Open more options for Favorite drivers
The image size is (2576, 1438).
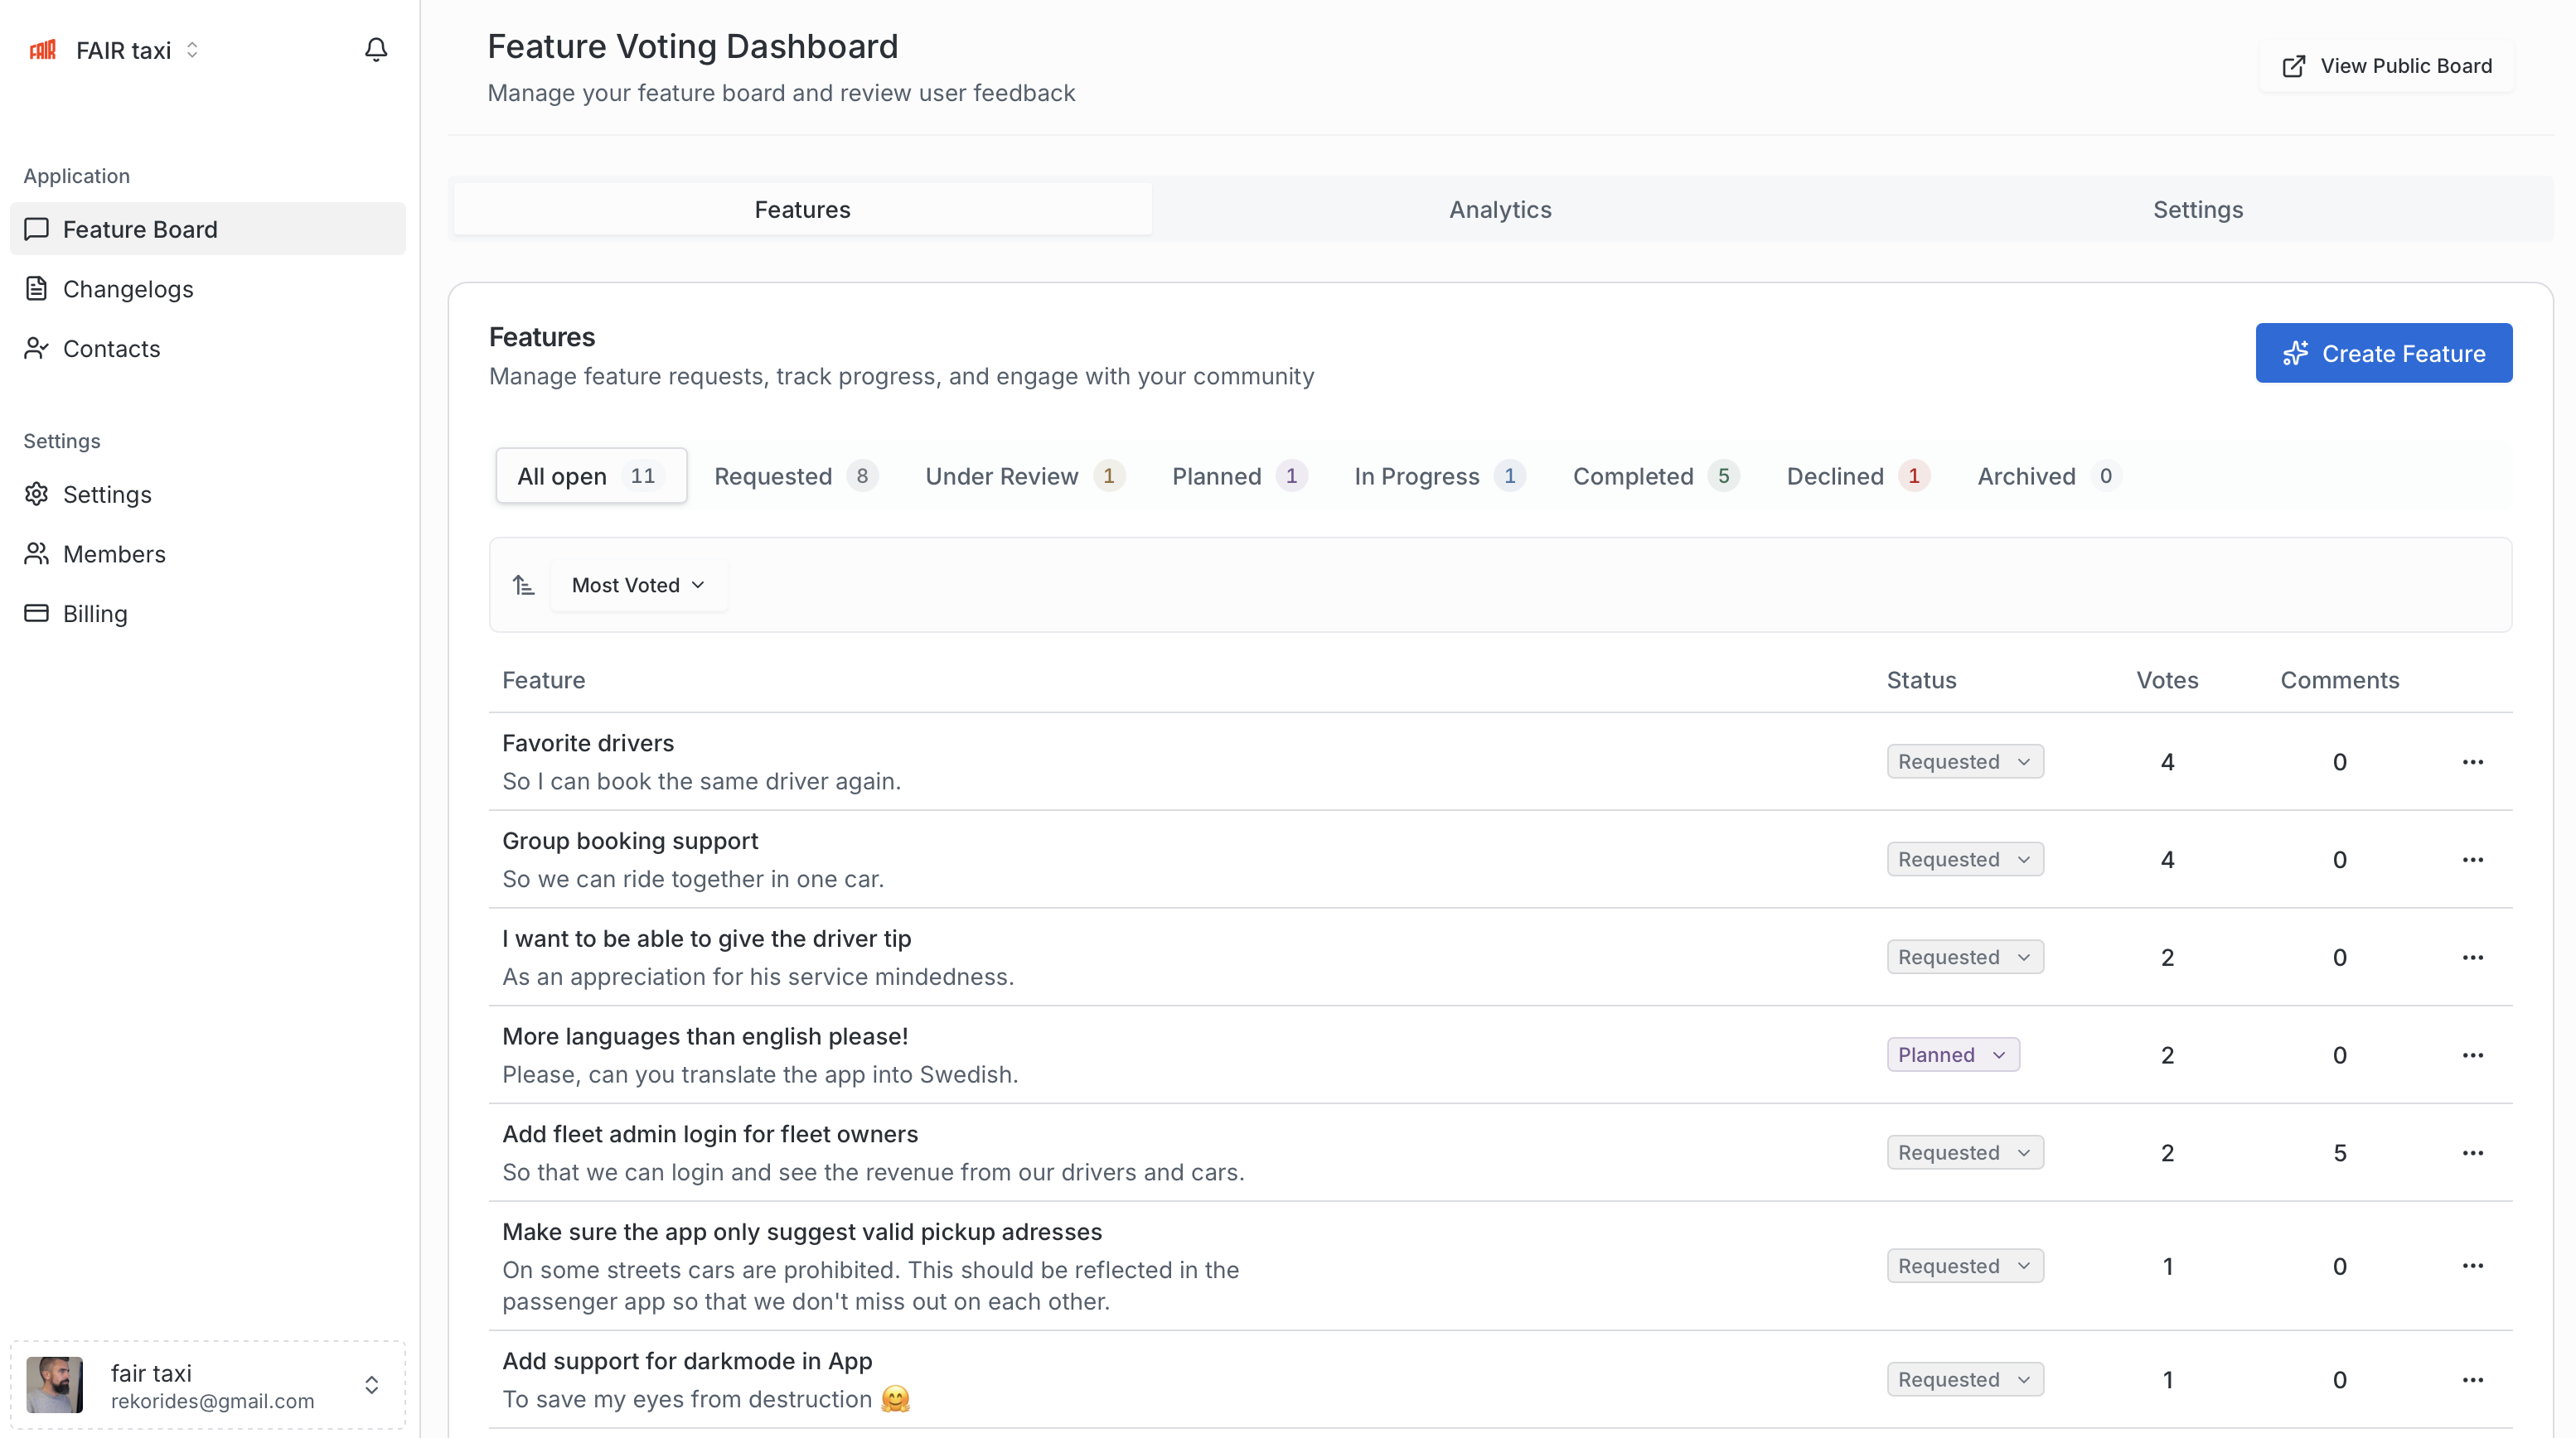point(2473,761)
